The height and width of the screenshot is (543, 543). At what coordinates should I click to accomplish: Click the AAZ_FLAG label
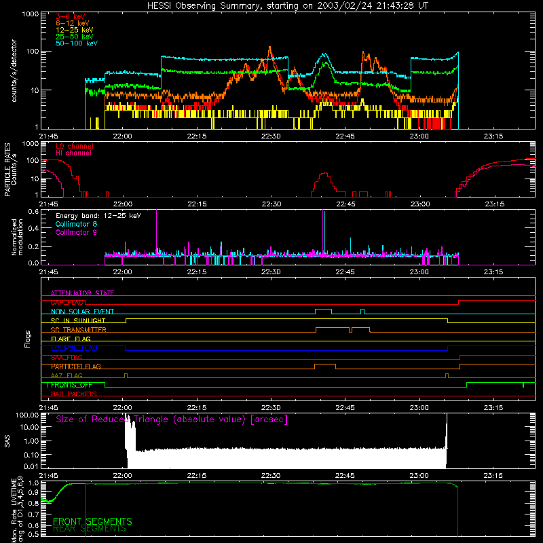tap(67, 375)
